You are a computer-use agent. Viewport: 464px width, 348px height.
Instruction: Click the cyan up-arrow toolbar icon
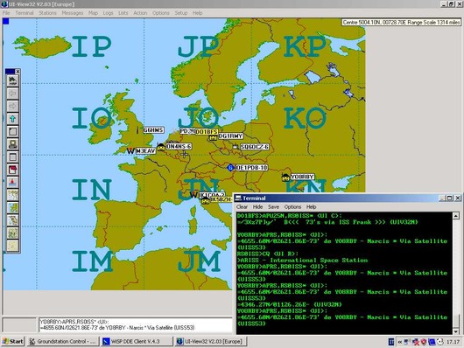pos(13,119)
